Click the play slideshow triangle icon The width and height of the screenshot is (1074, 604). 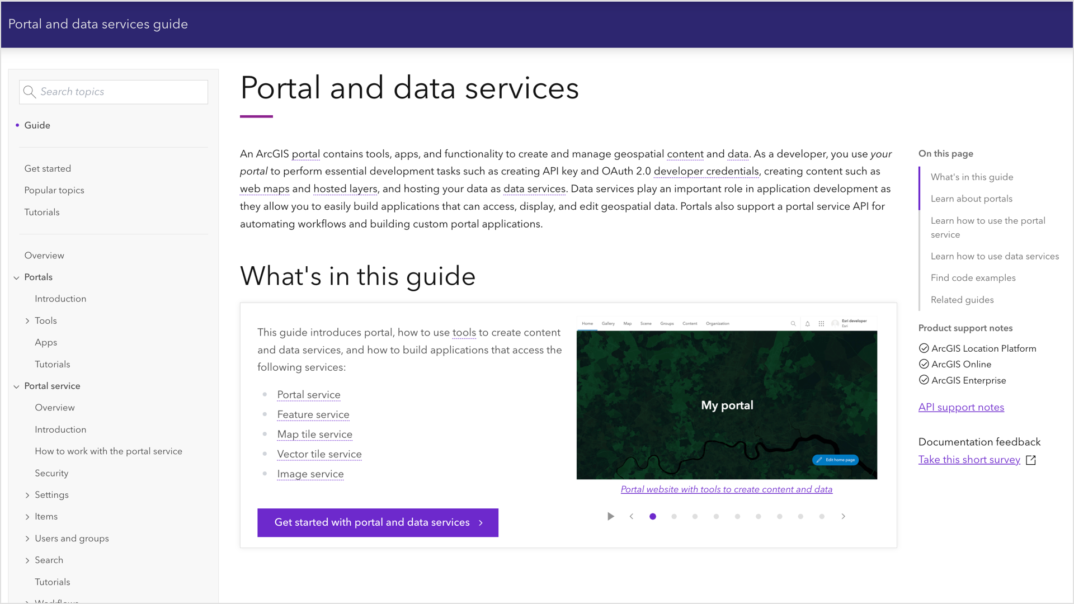coord(610,516)
